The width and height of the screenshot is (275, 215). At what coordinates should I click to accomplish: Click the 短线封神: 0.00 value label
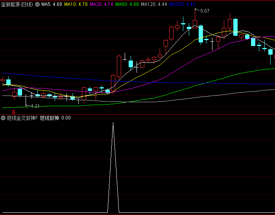coord(55,118)
